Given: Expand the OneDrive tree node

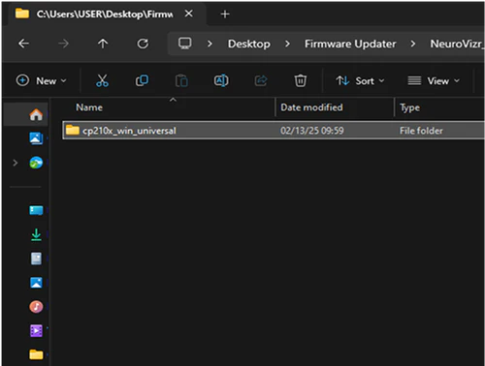Looking at the screenshot, I should click(16, 163).
